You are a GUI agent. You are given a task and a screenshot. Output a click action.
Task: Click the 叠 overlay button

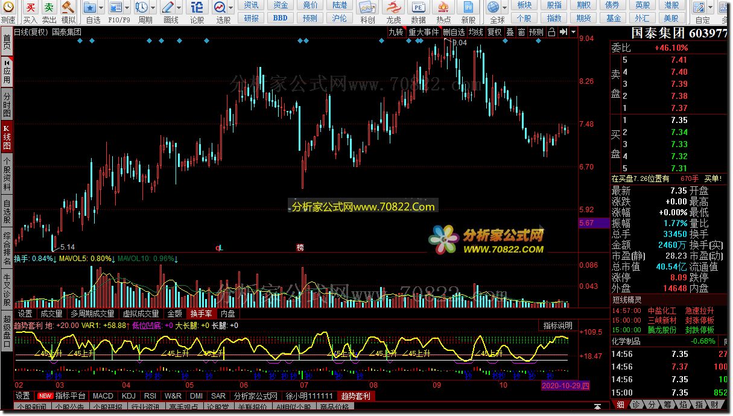[510, 32]
